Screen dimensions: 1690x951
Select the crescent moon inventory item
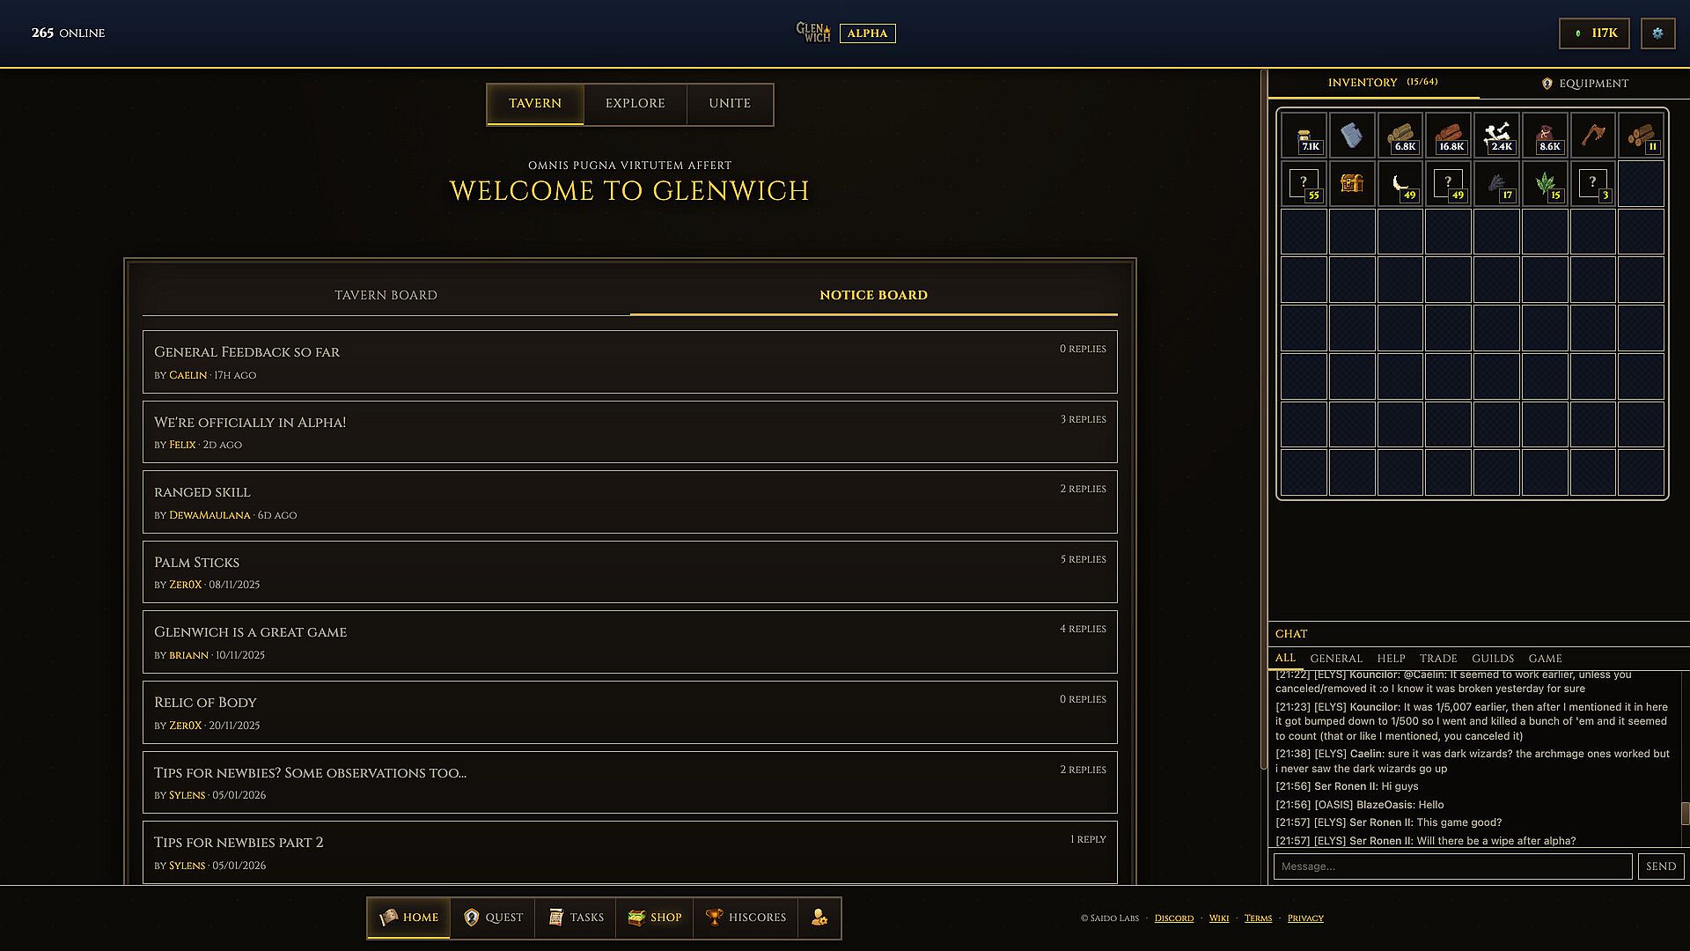pos(1400,183)
